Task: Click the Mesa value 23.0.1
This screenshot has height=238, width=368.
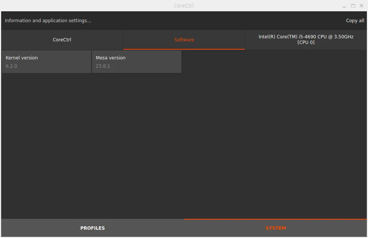Action: [103, 66]
